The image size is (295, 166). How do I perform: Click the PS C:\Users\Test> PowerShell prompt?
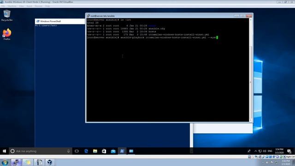(46, 25)
